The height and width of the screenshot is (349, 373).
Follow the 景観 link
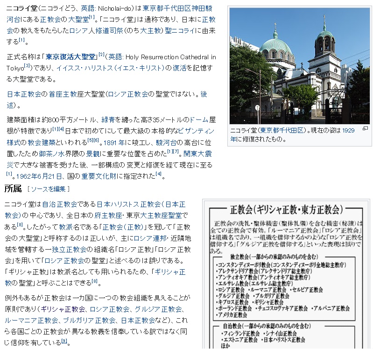(93, 154)
